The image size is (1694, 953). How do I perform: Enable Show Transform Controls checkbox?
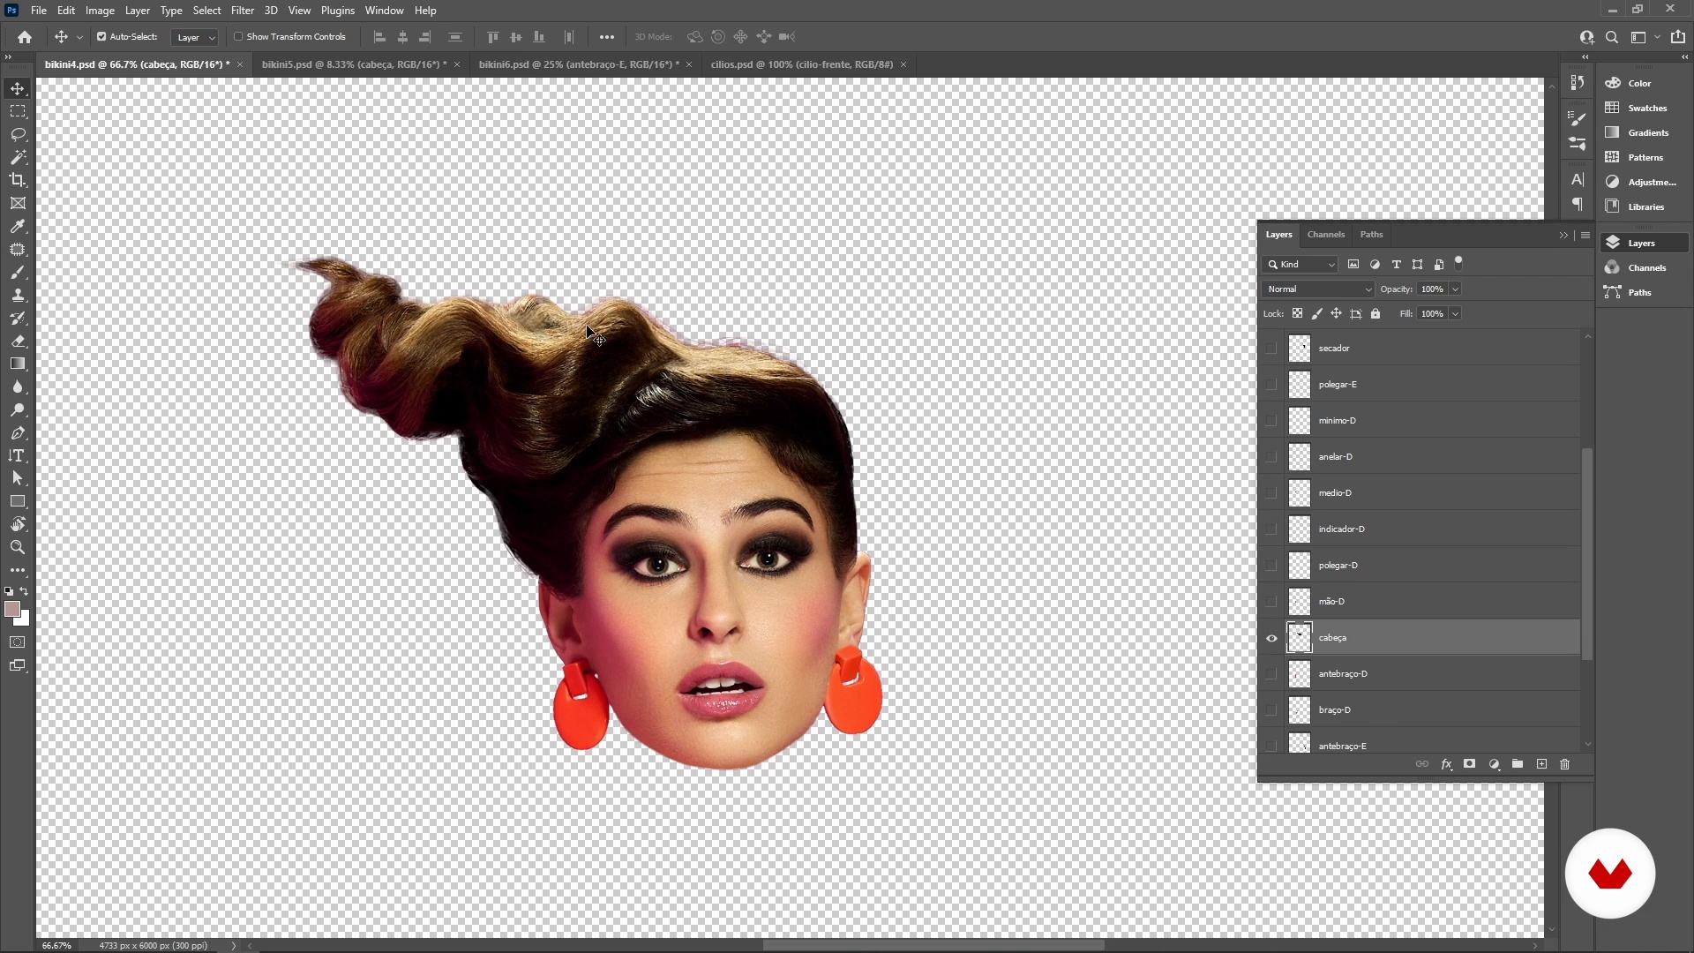[238, 37]
